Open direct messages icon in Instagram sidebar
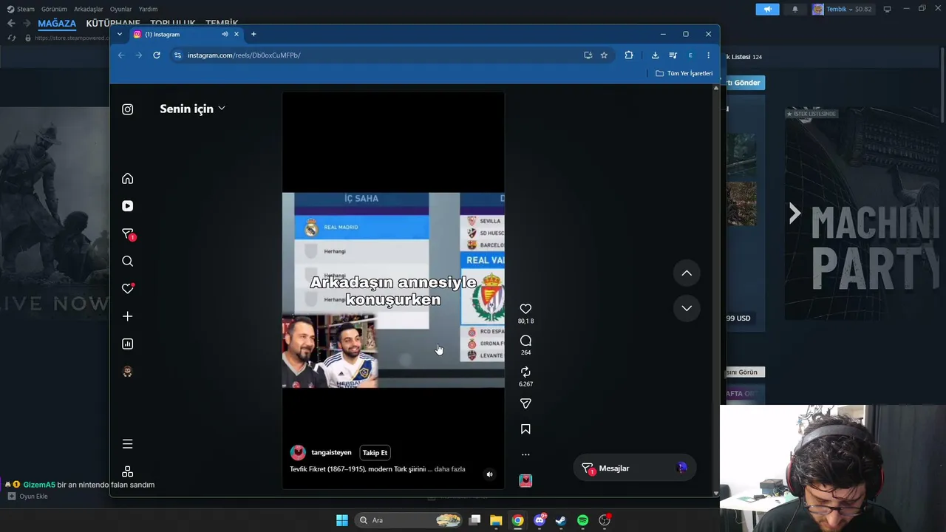The height and width of the screenshot is (532, 946). [127, 234]
